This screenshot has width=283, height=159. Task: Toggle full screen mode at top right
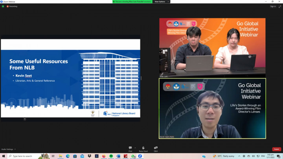point(280,6)
